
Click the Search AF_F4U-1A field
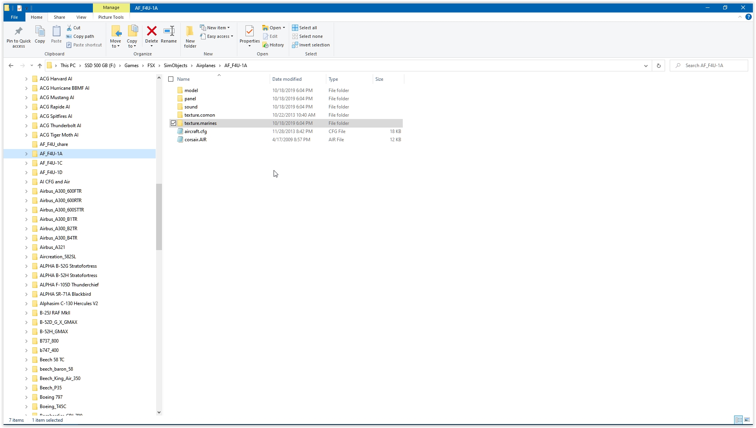[x=712, y=66]
